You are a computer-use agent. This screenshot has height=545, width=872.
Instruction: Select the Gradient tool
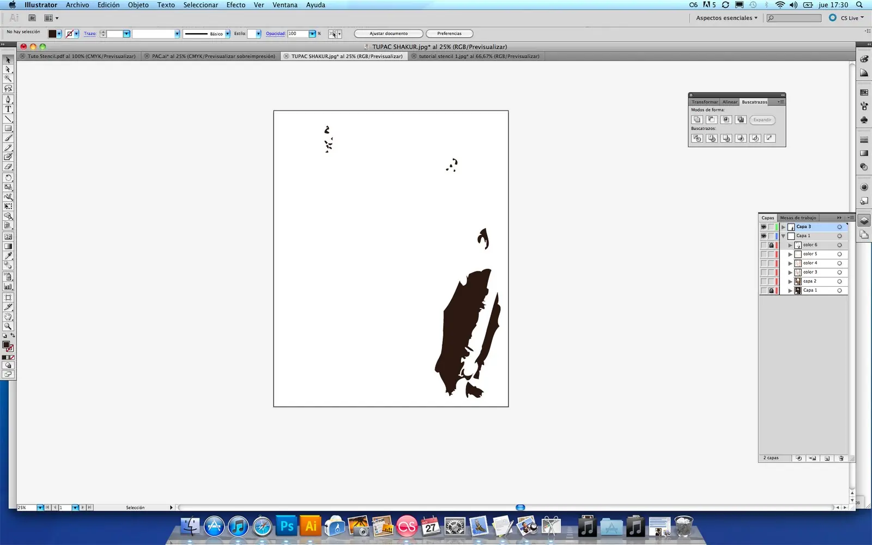point(8,246)
